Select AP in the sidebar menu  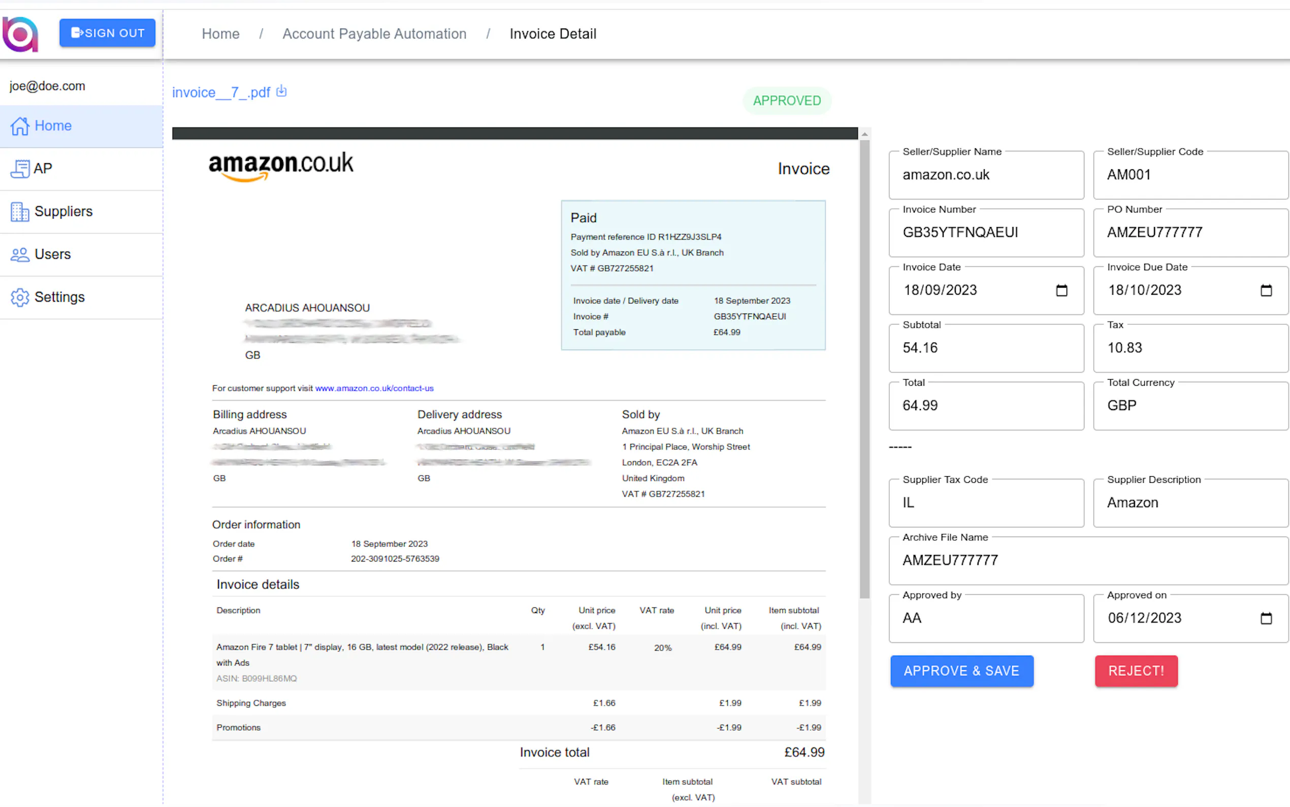82,169
